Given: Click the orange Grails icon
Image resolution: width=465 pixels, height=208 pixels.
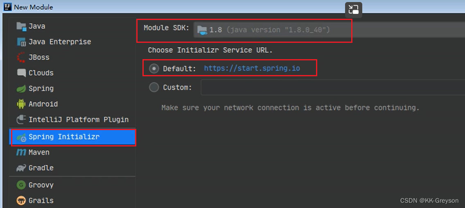Looking at the screenshot, I should pos(21,201).
